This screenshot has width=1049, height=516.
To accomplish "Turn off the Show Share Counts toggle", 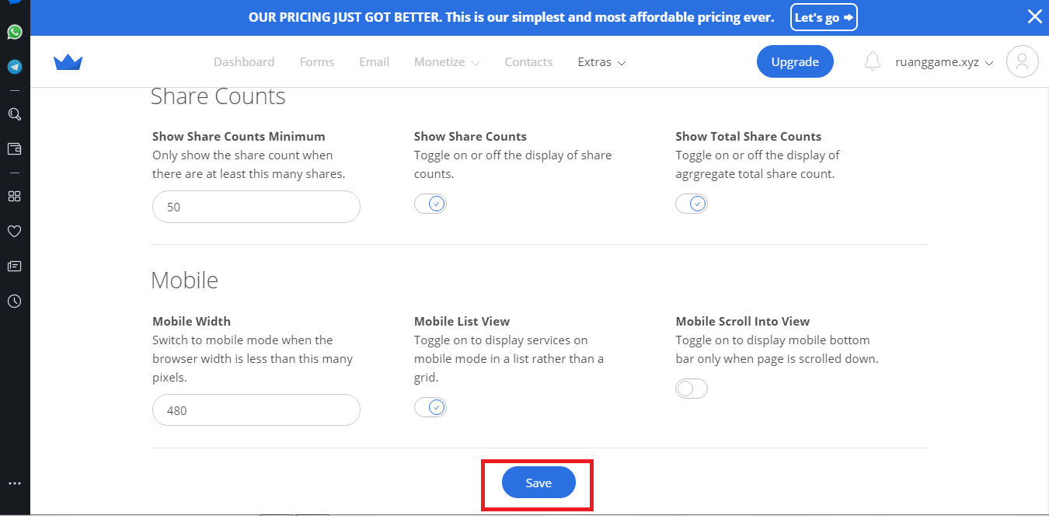I will (430, 204).
